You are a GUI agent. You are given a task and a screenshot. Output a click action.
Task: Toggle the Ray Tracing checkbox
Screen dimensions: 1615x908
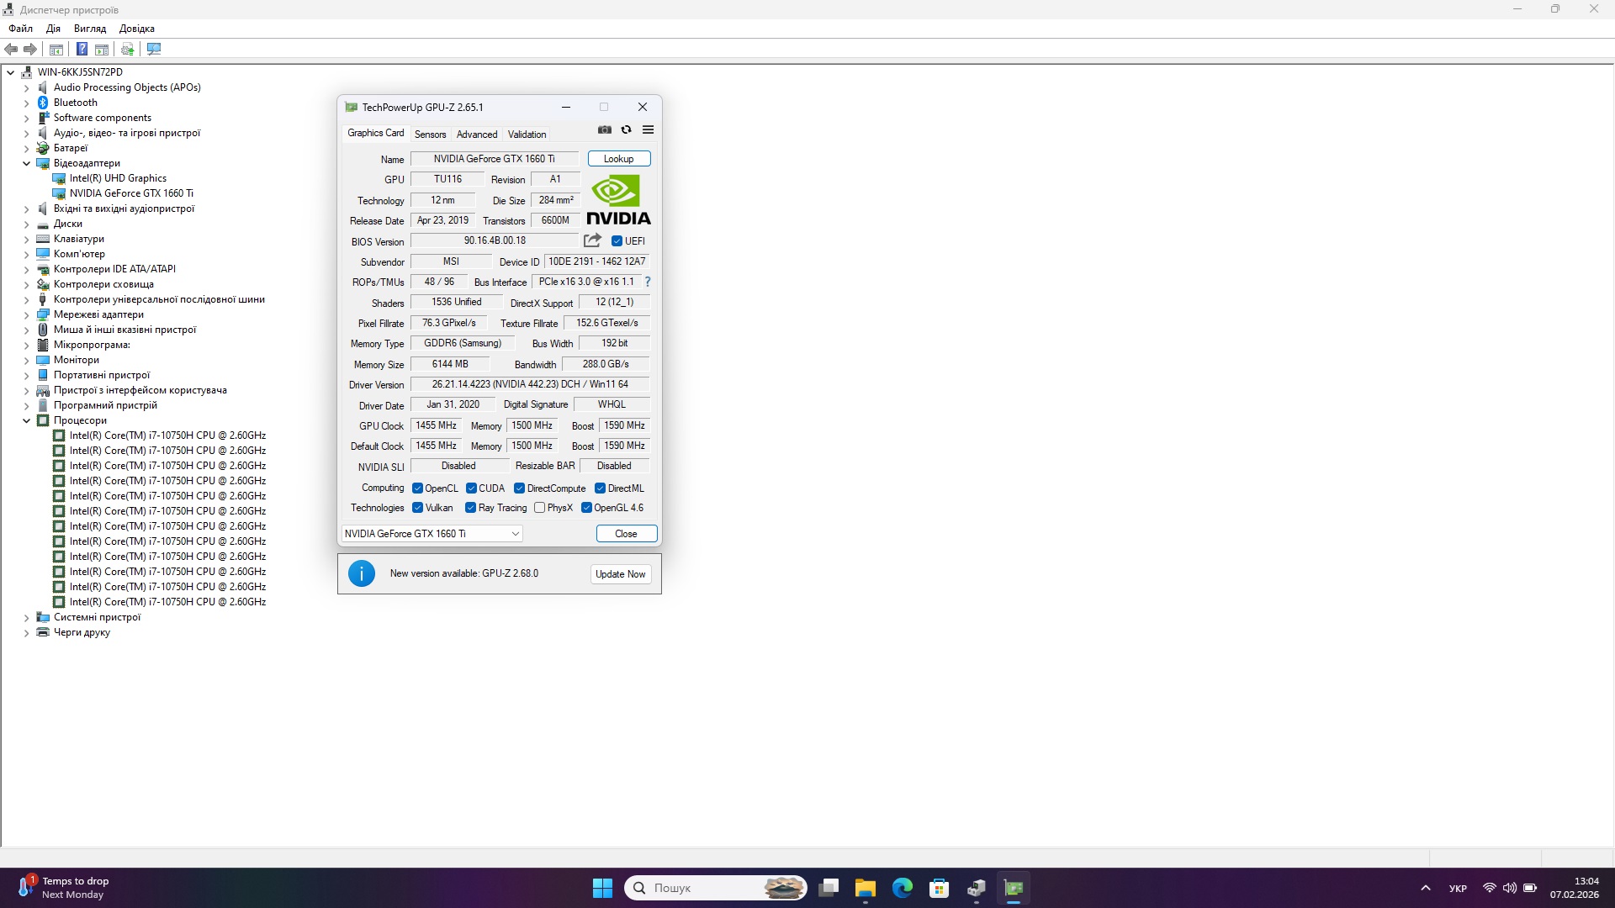(471, 508)
